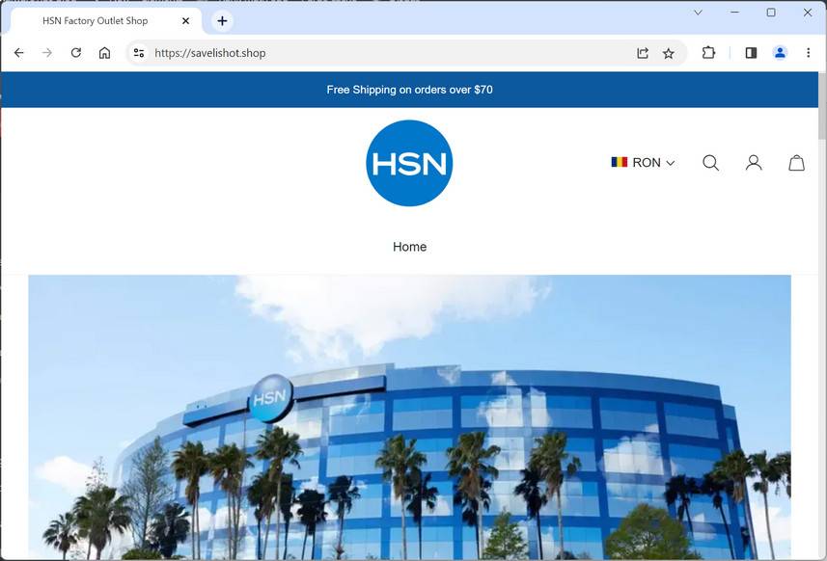827x561 pixels.
Task: Toggle the browser side panel icon
Action: coord(751,53)
